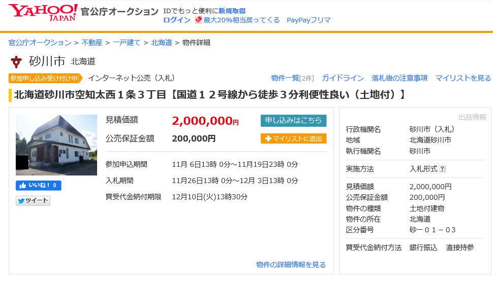Open the ログイン link

tap(176, 20)
